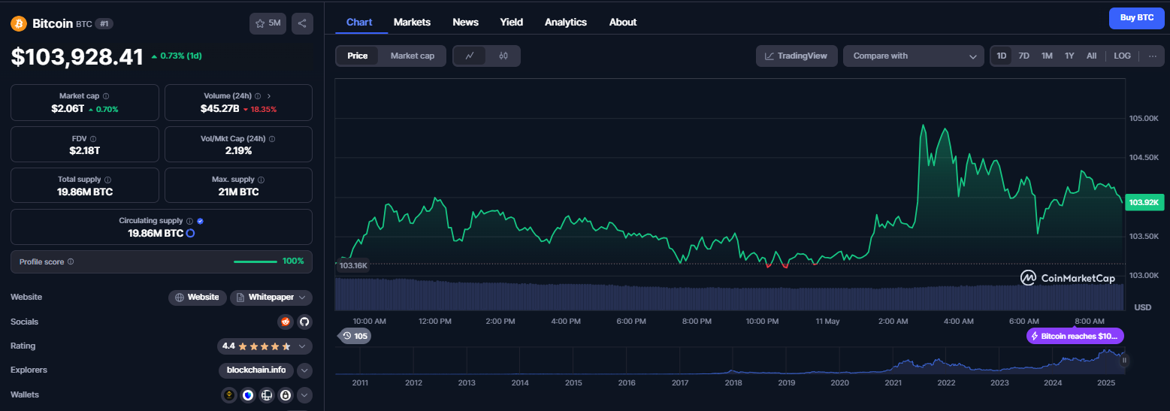Click the $103,928.41 price text
Screen dimensions: 1170x411
tap(77, 56)
